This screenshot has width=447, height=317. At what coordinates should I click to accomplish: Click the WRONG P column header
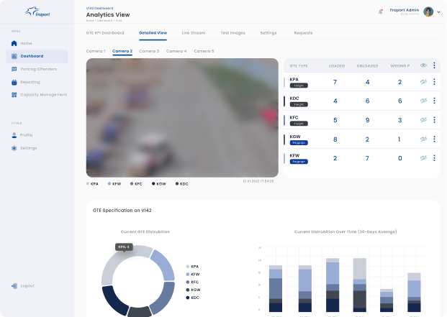[400, 66]
